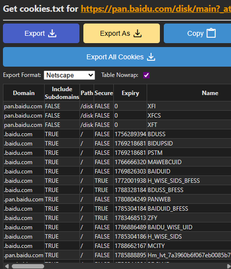Select the PANWEB cookie name cell
The image size is (231, 269).
click(189, 199)
